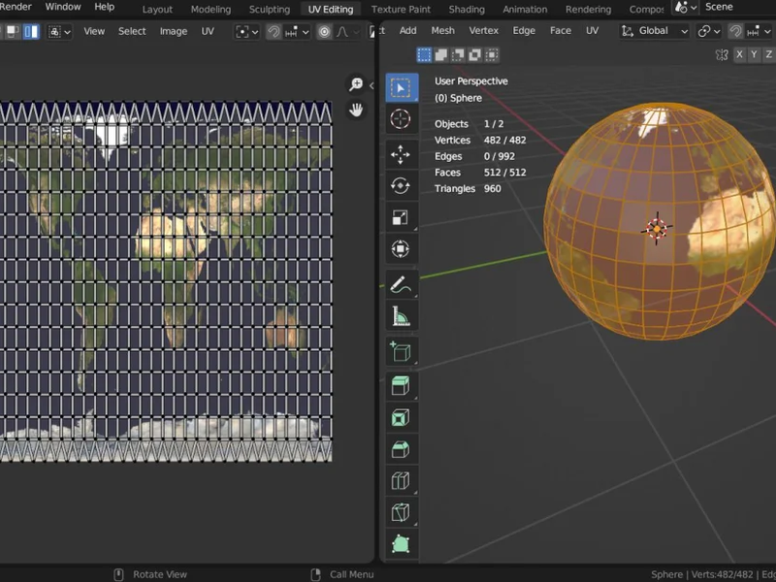The image size is (776, 582).
Task: Toggle snapping magnet in UV editor header
Action: 274,32
